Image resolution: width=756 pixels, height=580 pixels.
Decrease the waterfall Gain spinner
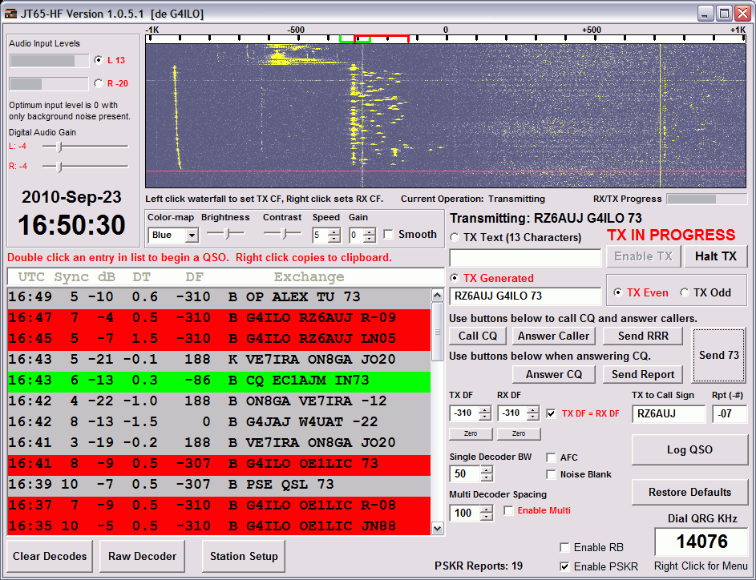click(370, 239)
